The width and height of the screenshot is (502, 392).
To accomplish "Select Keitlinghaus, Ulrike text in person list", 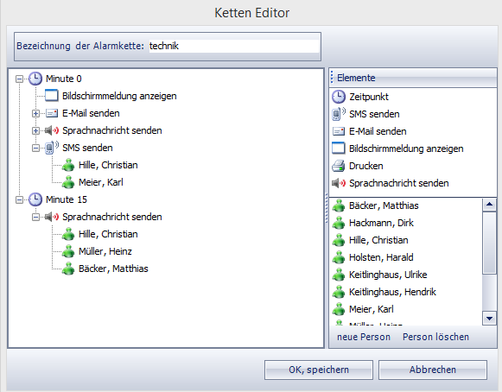I will pos(388,275).
